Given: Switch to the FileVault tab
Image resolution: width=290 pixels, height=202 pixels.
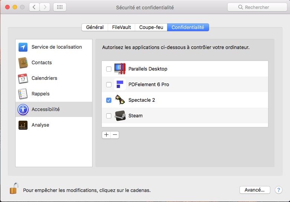Looking at the screenshot, I should 121,27.
